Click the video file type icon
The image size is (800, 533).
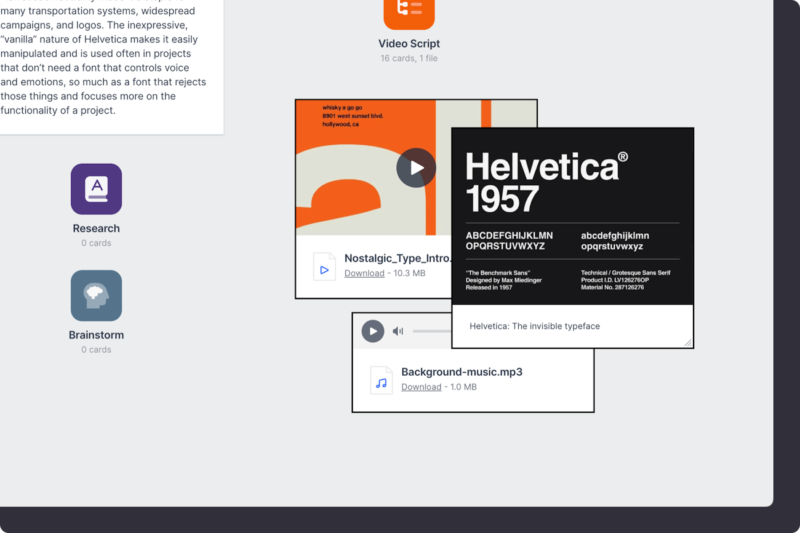324,266
